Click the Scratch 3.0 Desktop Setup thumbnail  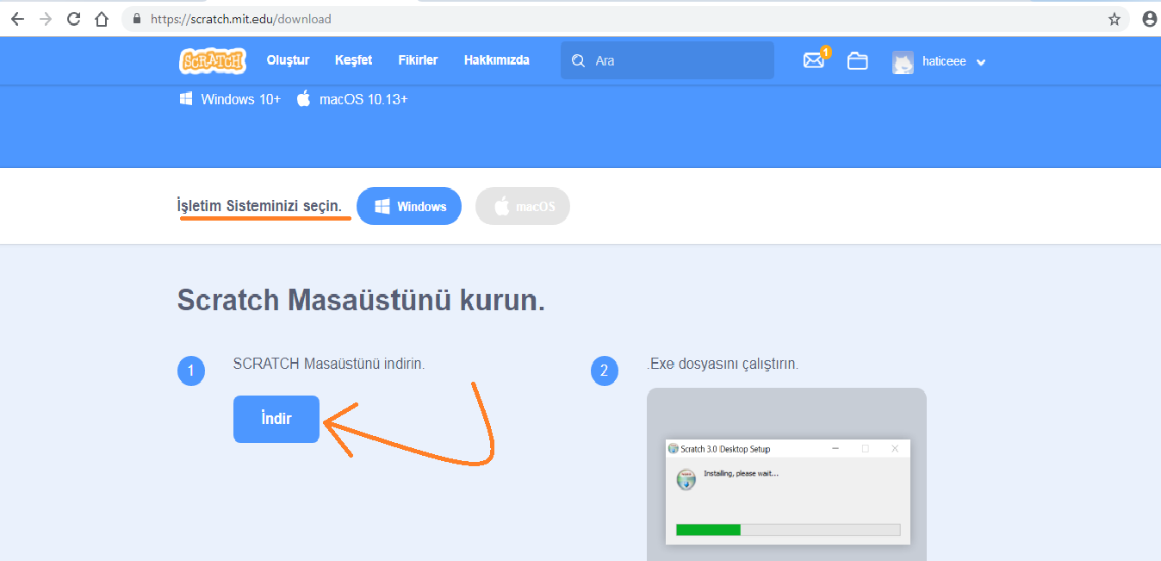point(787,492)
